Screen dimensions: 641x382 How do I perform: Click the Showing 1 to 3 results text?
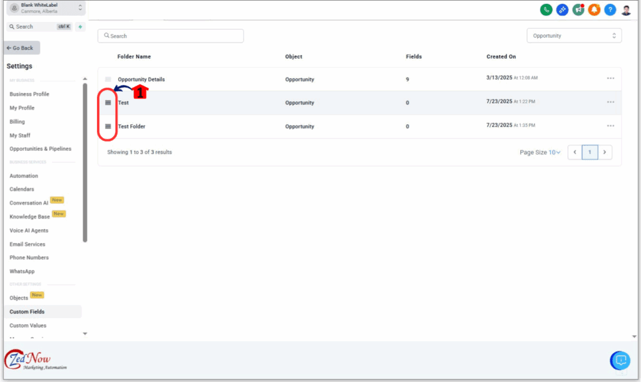(140, 152)
